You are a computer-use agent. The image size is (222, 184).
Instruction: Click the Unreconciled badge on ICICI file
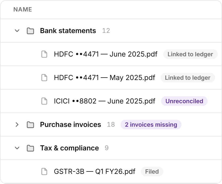(x=184, y=101)
